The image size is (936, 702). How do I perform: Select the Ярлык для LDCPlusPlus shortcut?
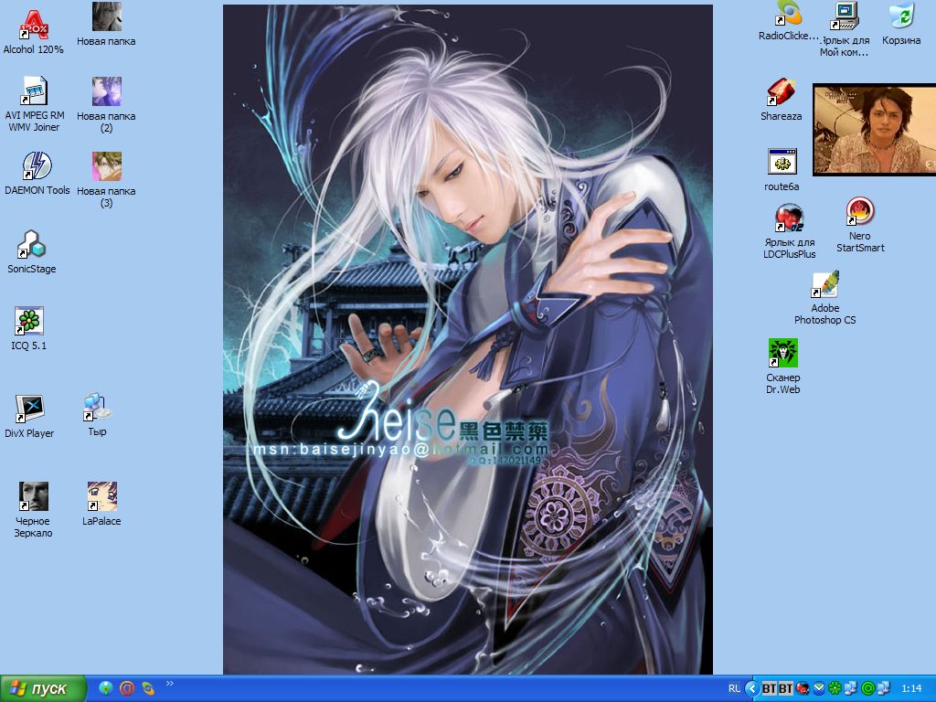pyautogui.click(x=789, y=231)
